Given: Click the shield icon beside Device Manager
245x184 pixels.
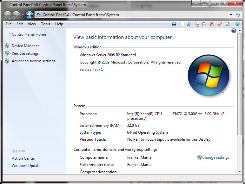Looking at the screenshot, I should (x=7, y=46).
